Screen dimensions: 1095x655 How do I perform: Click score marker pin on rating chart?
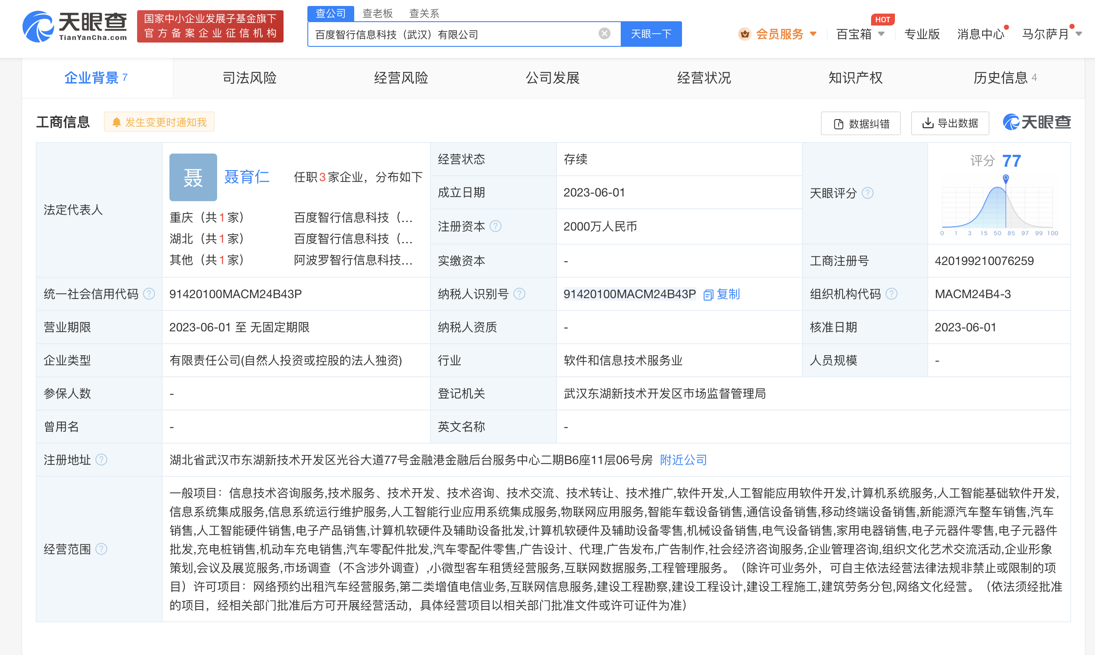[1006, 179]
